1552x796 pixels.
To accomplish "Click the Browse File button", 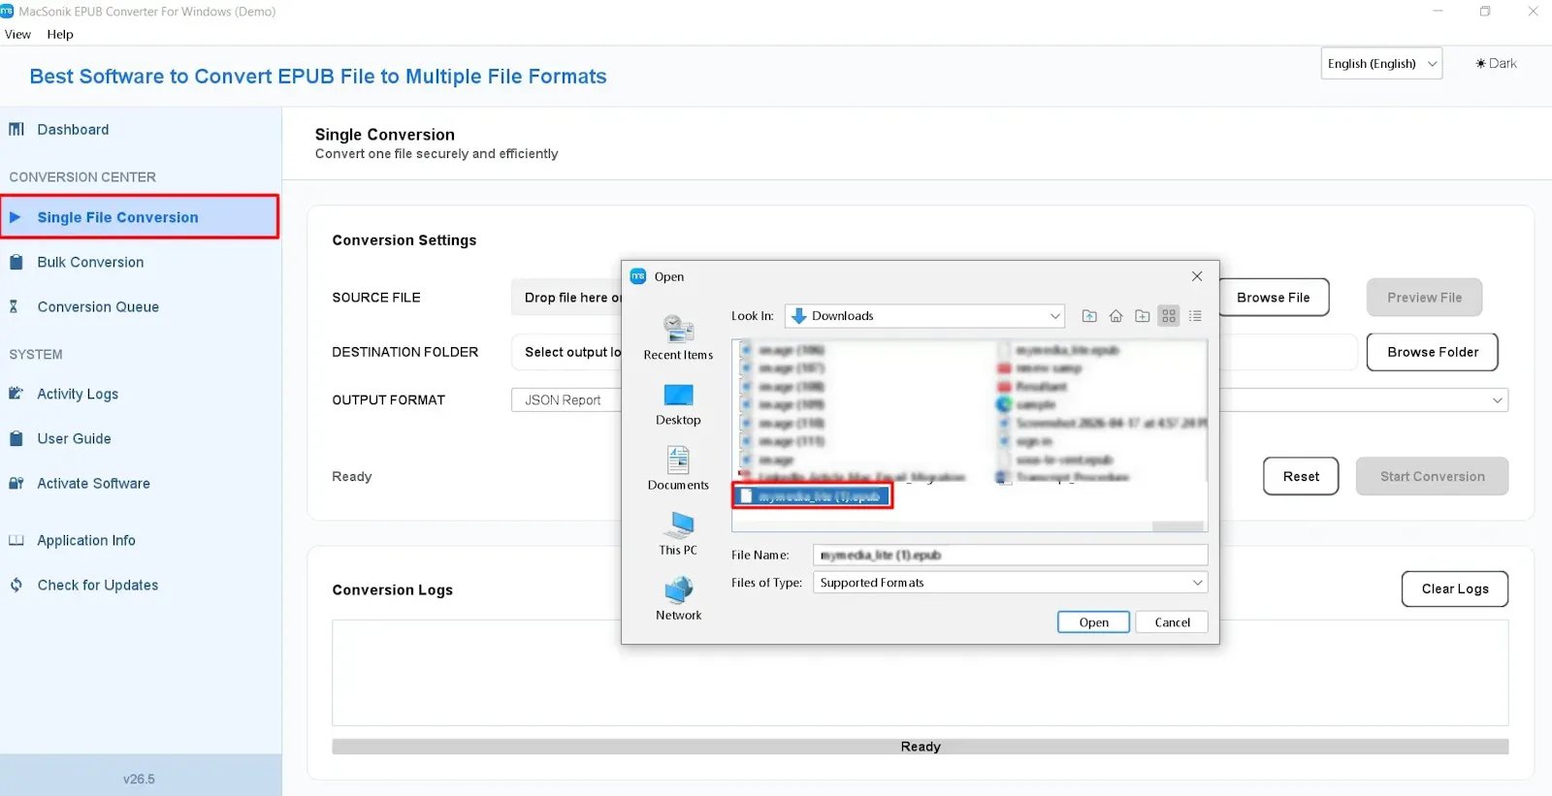I will point(1273,298).
